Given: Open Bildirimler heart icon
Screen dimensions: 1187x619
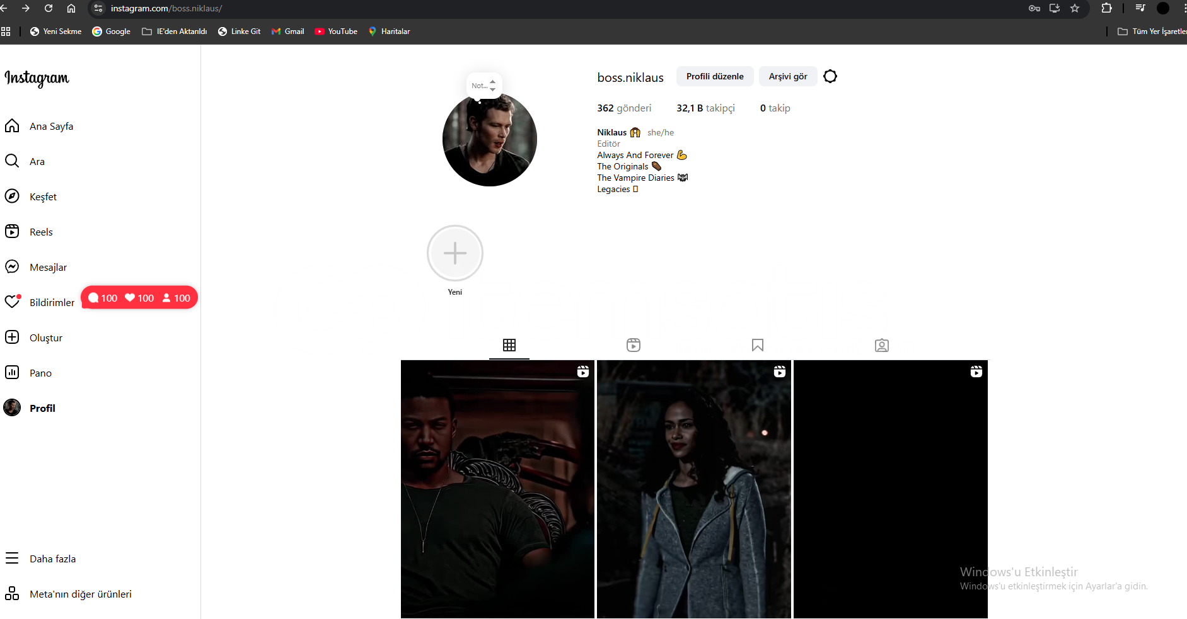Looking at the screenshot, I should click(x=12, y=302).
